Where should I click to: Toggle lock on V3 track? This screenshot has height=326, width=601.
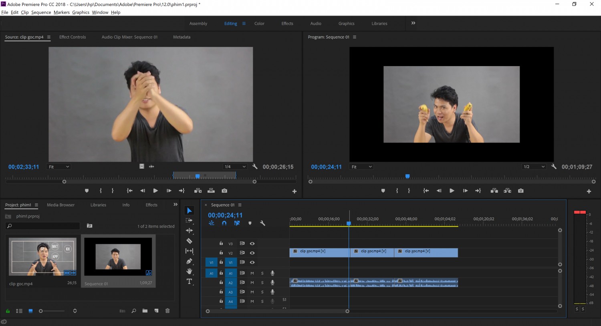(x=221, y=243)
